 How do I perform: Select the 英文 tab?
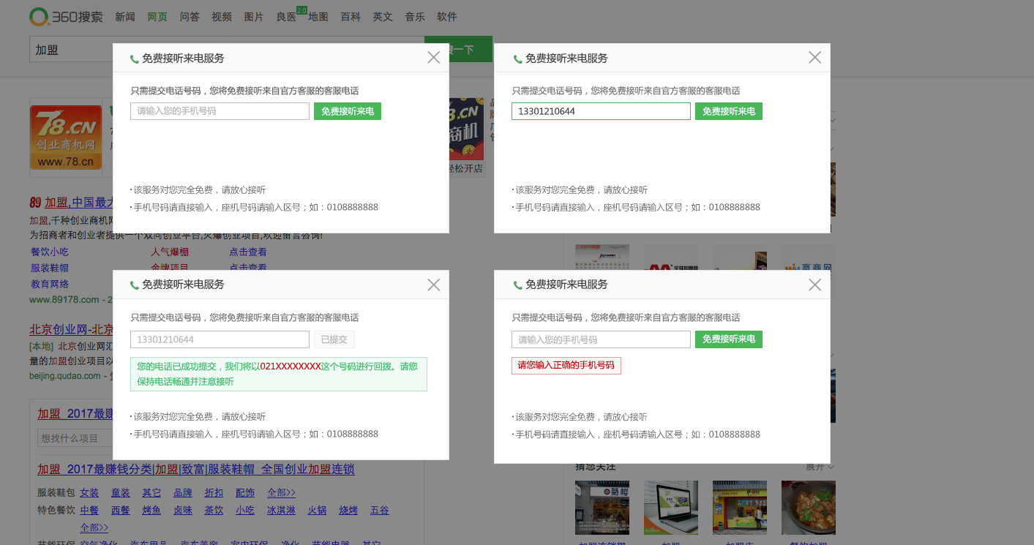(383, 17)
